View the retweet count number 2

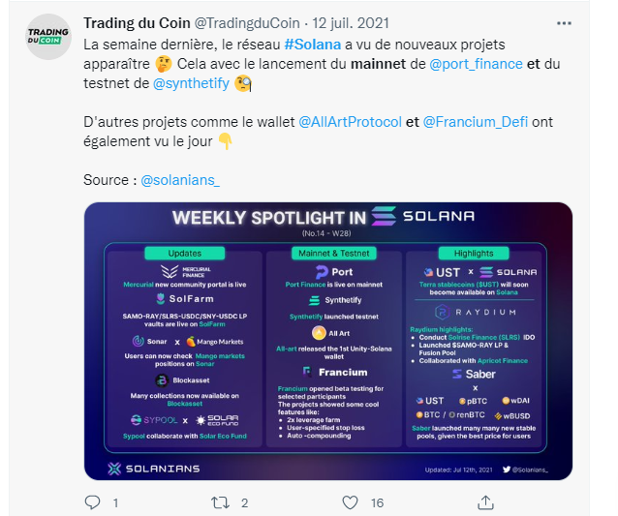point(244,503)
